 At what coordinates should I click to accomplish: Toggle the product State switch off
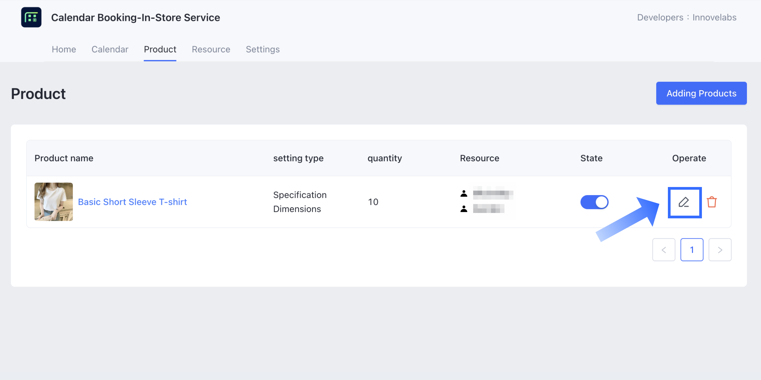(594, 202)
